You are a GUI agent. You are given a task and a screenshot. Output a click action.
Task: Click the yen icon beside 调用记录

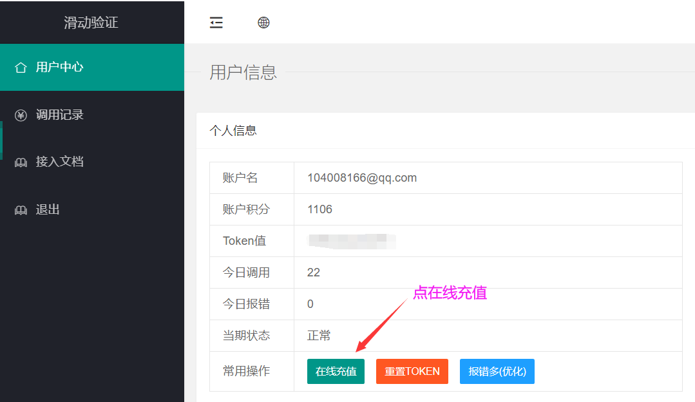21,115
